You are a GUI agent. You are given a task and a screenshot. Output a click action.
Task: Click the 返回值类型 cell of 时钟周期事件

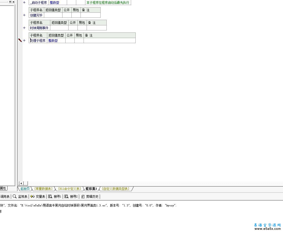tap(59, 28)
